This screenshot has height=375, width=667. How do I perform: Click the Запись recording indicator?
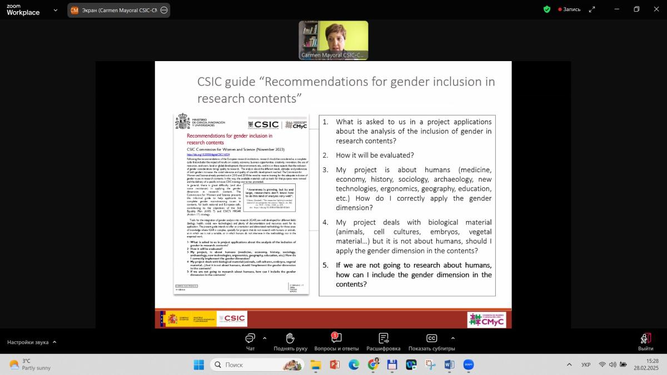pos(569,9)
